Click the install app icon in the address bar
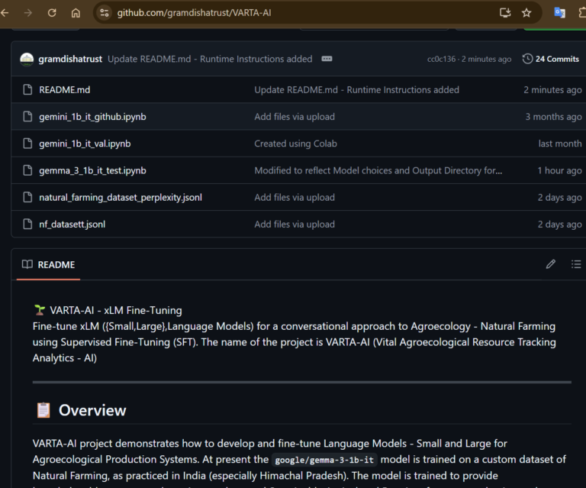Viewport: 586px width, 488px height. (x=504, y=13)
